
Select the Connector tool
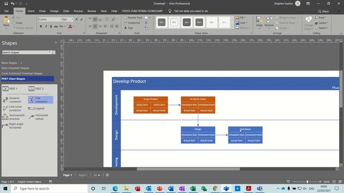click(132, 23)
